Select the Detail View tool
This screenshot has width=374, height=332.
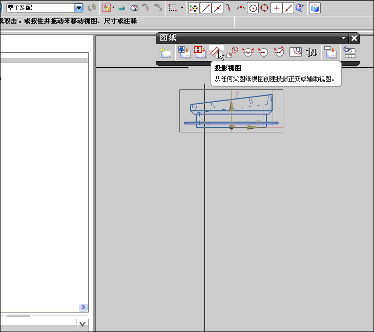point(232,52)
